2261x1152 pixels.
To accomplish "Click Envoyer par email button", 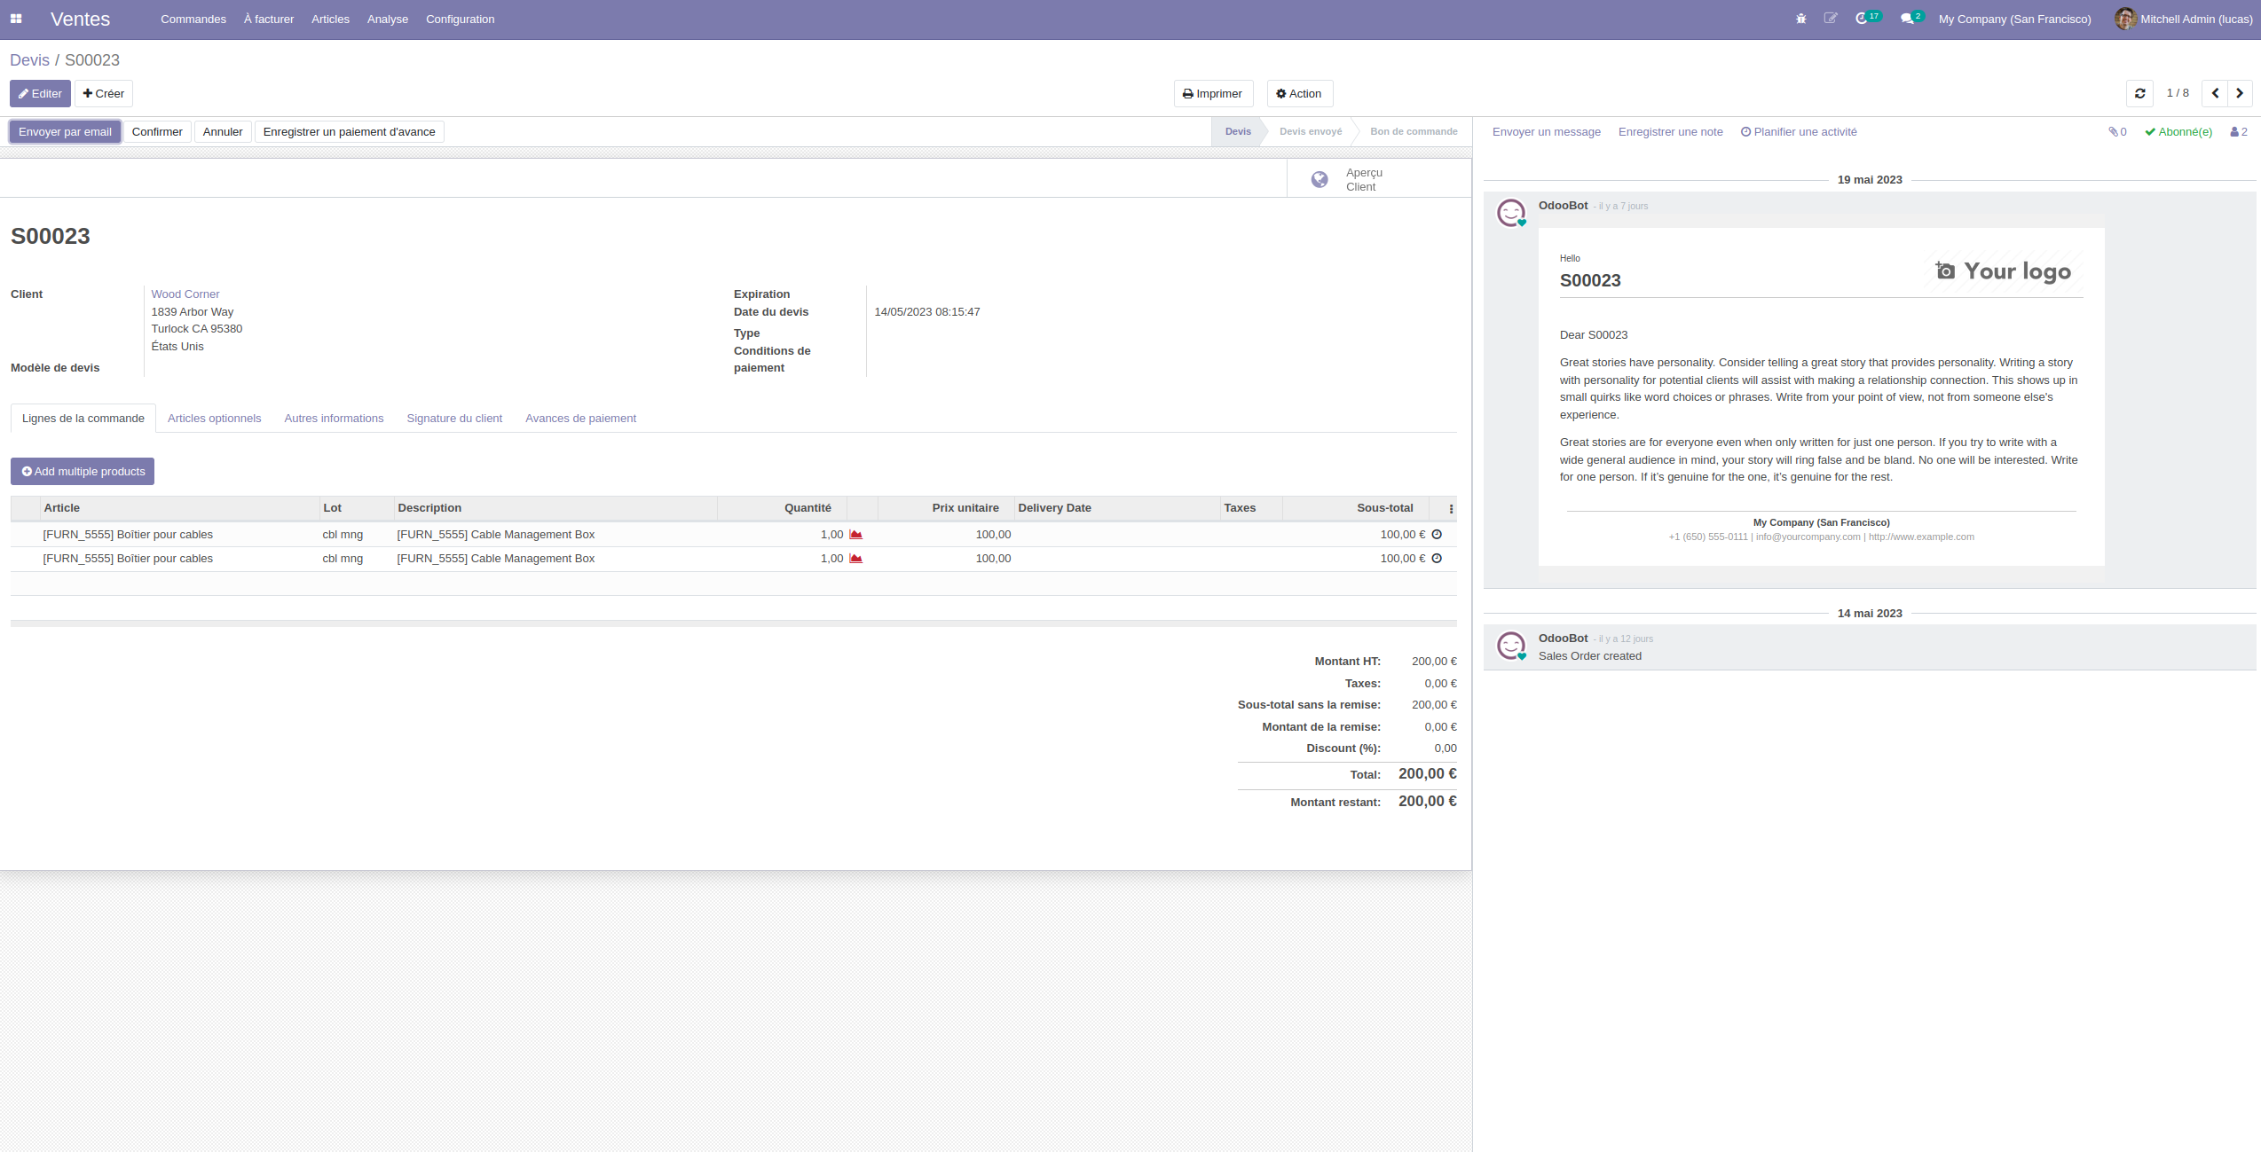I will click(x=65, y=132).
